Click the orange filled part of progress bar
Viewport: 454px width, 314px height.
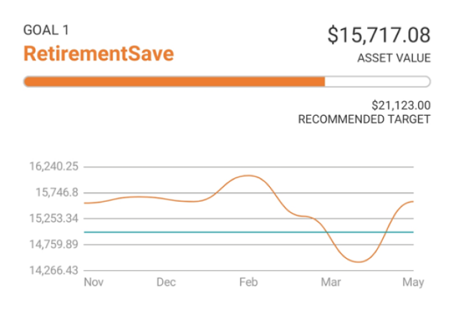[174, 82]
